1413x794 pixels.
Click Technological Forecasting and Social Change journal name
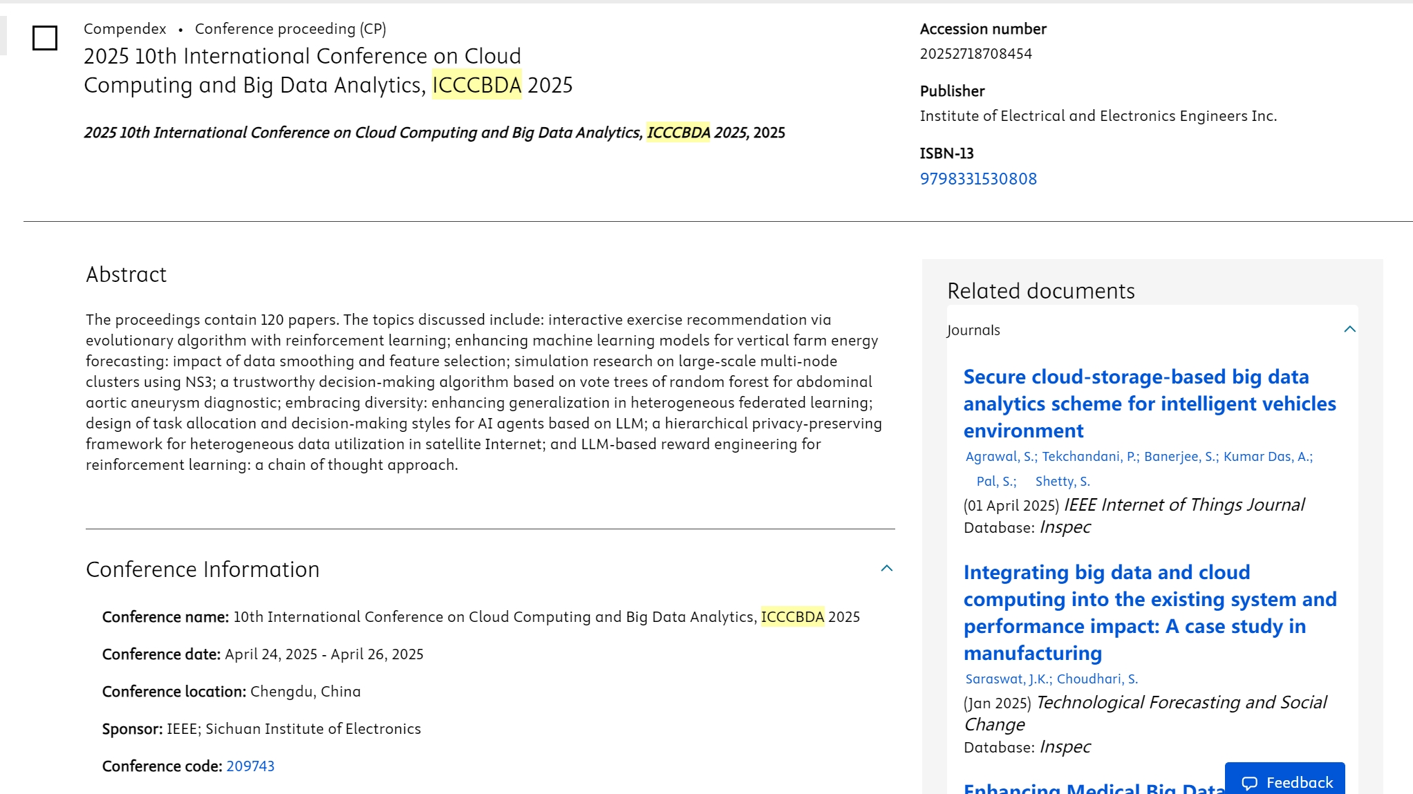1145,713
